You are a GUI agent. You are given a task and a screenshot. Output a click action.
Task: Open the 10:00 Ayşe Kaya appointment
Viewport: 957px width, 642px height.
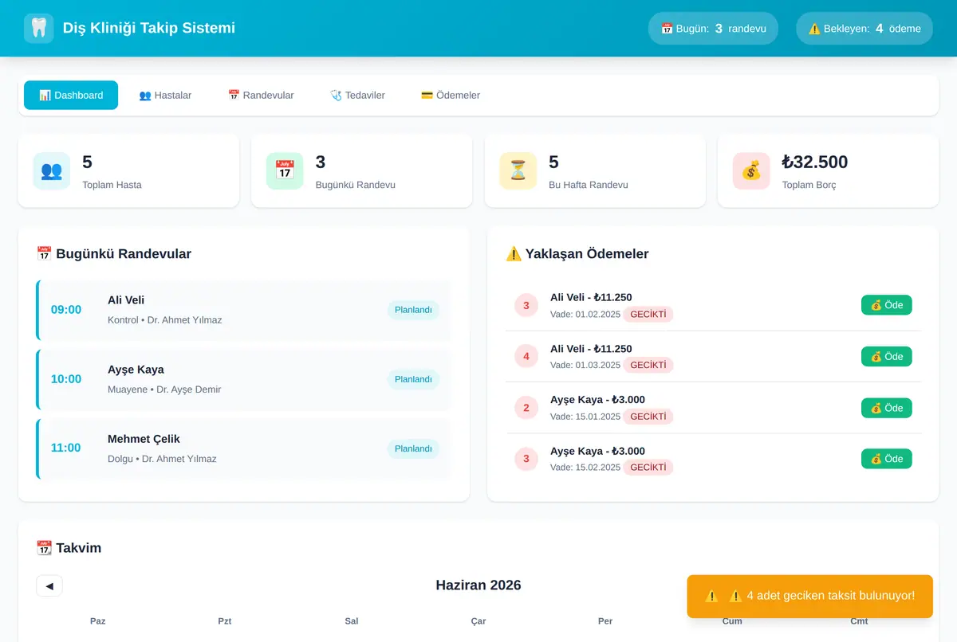[243, 379]
